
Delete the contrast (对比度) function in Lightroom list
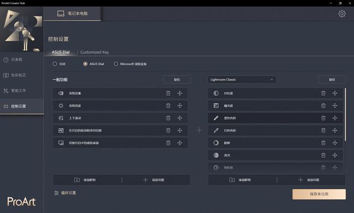(323, 93)
